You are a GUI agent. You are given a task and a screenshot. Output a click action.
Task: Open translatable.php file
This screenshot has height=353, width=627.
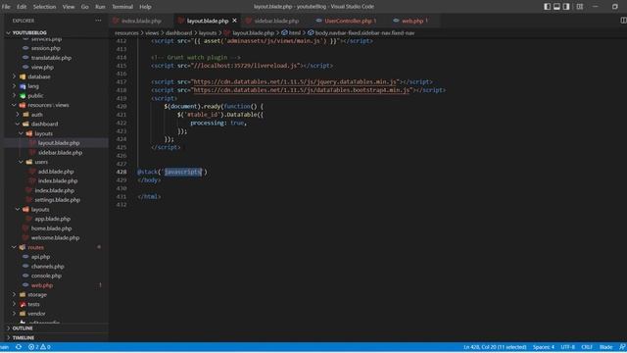(x=51, y=58)
